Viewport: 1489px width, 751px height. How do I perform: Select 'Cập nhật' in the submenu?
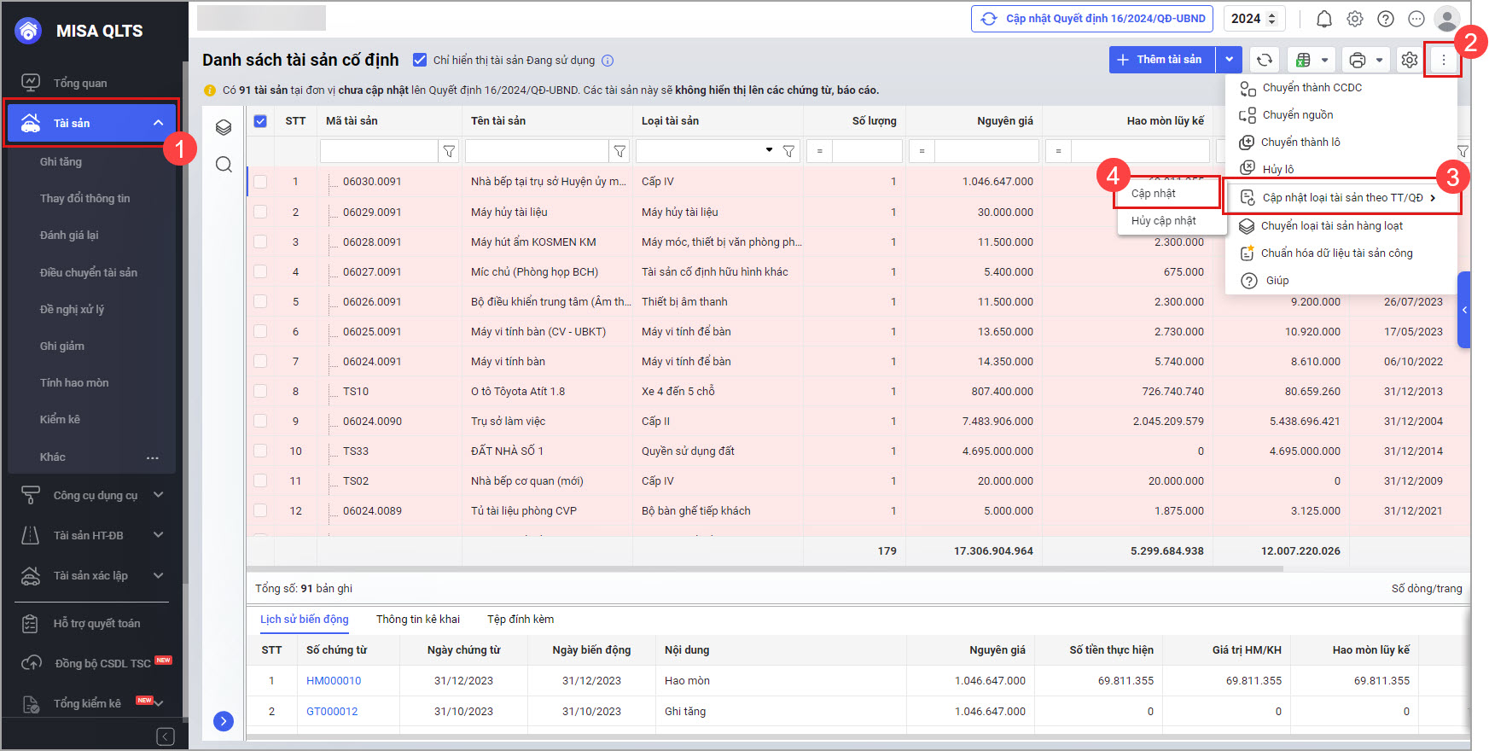[x=1154, y=194]
